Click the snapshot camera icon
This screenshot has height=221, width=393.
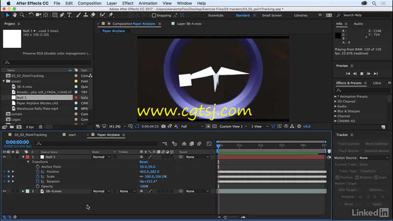coord(164,126)
